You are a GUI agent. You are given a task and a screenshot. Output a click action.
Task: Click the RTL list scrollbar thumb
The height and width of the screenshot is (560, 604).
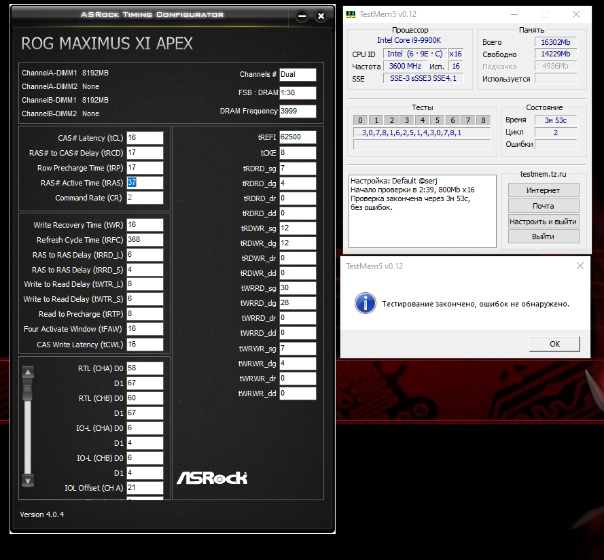coord(28,389)
